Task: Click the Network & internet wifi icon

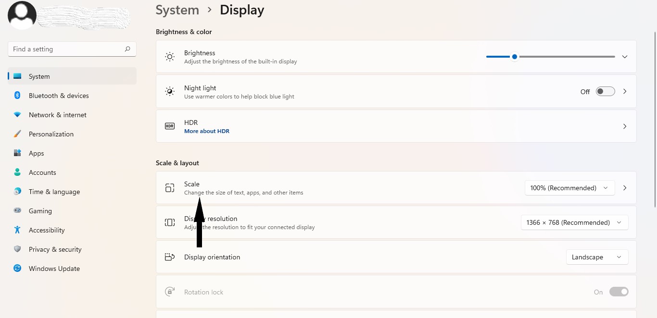Action: 17,115
